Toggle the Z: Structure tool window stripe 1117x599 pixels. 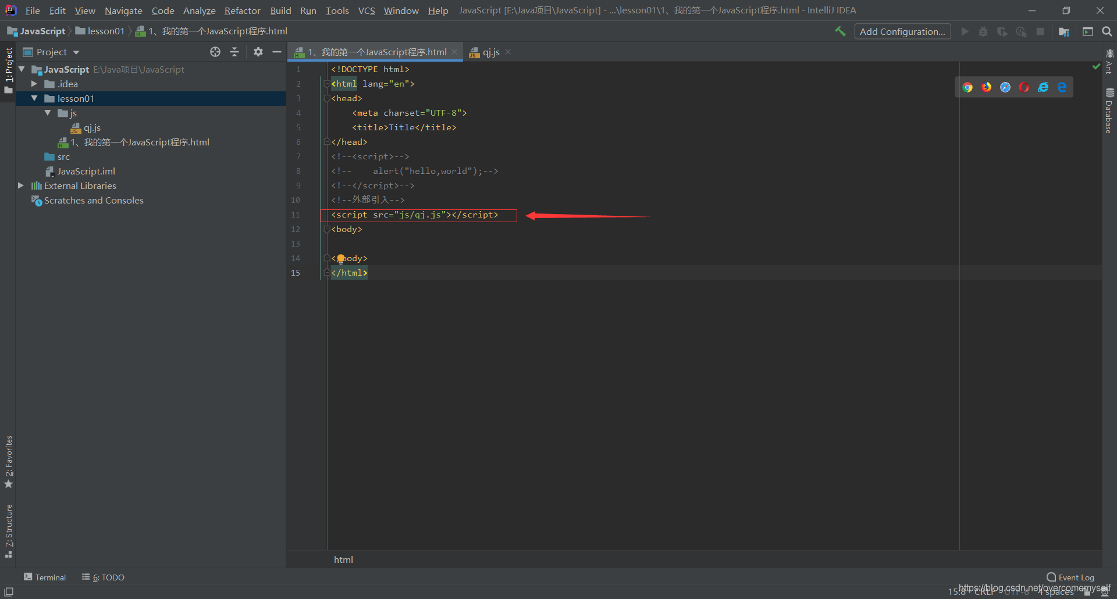tap(8, 531)
